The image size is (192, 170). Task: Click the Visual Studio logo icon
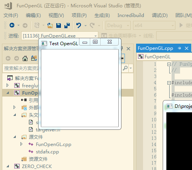pyautogui.click(x=8, y=6)
